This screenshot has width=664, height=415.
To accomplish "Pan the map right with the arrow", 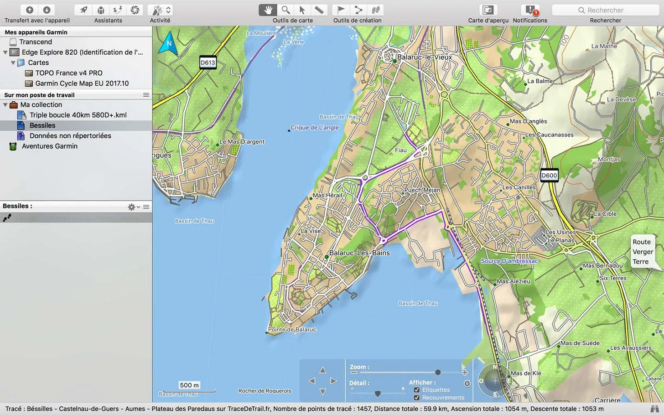I will tap(333, 381).
